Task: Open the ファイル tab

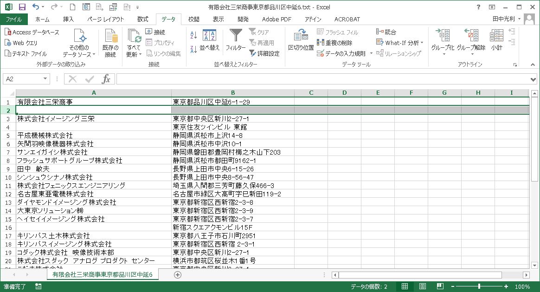Action: coord(14,19)
